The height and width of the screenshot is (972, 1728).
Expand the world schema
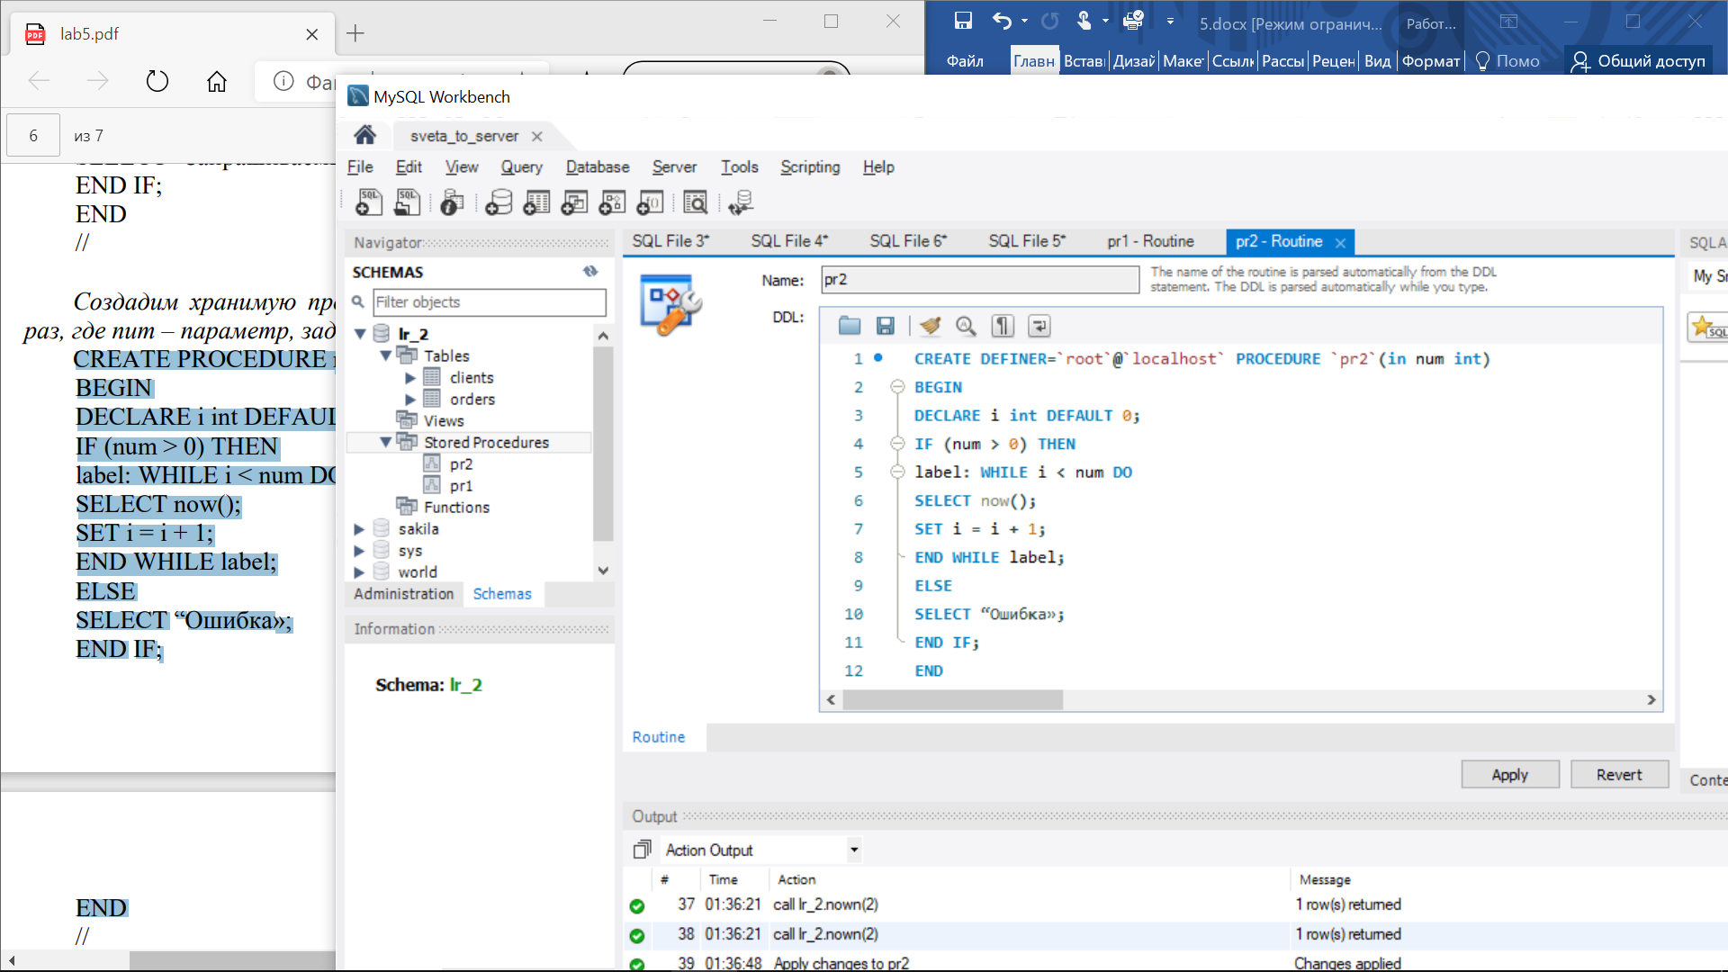point(359,571)
